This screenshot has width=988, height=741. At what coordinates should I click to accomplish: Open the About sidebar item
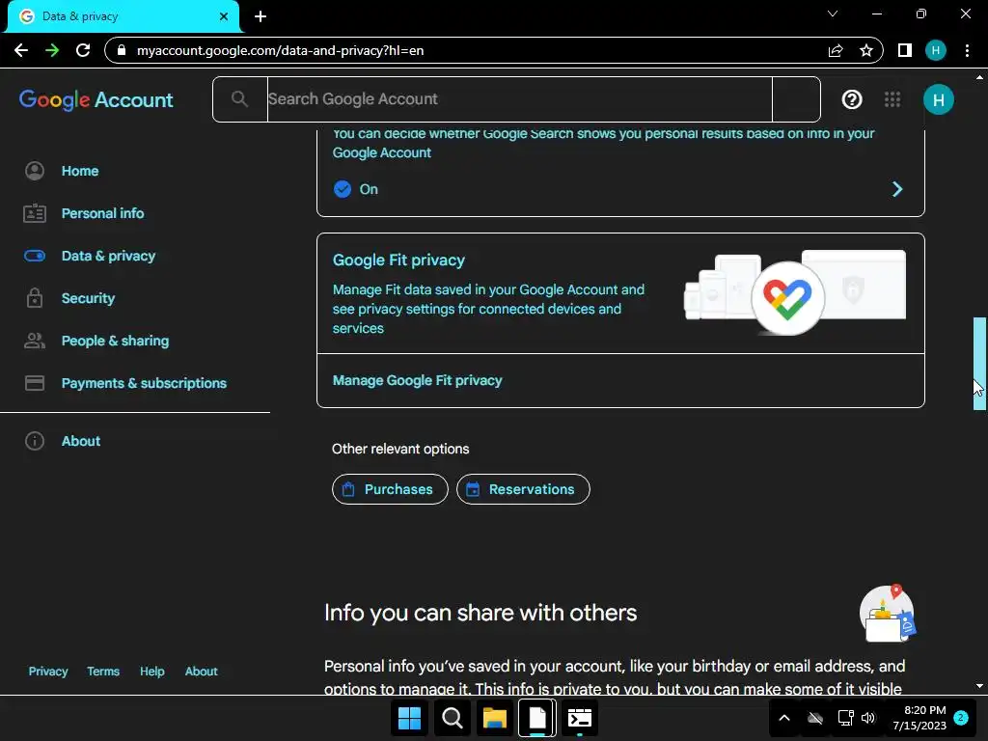[x=81, y=441]
